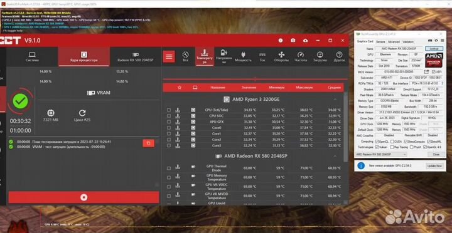Click the 7321 MB memory indicator
452x233 pixels.
tap(51, 116)
